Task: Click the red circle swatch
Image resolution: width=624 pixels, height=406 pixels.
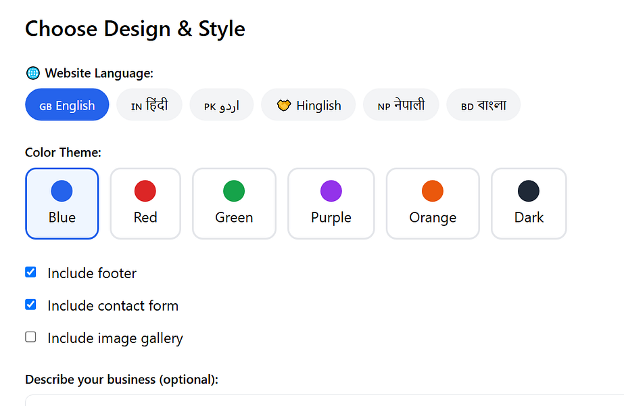Action: coord(145,191)
